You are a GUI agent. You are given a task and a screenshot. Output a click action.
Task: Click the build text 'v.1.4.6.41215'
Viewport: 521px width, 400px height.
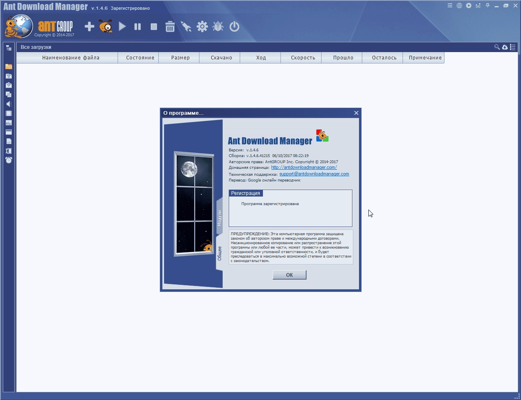[258, 156]
